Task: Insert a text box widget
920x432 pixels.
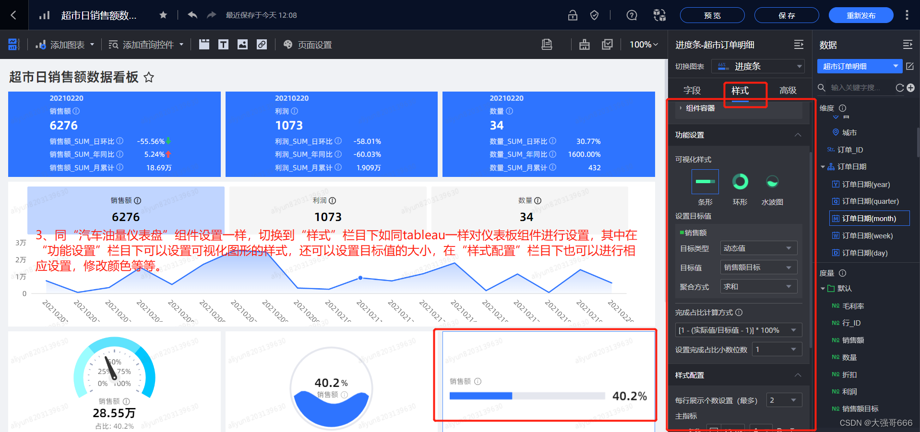Action: click(223, 45)
